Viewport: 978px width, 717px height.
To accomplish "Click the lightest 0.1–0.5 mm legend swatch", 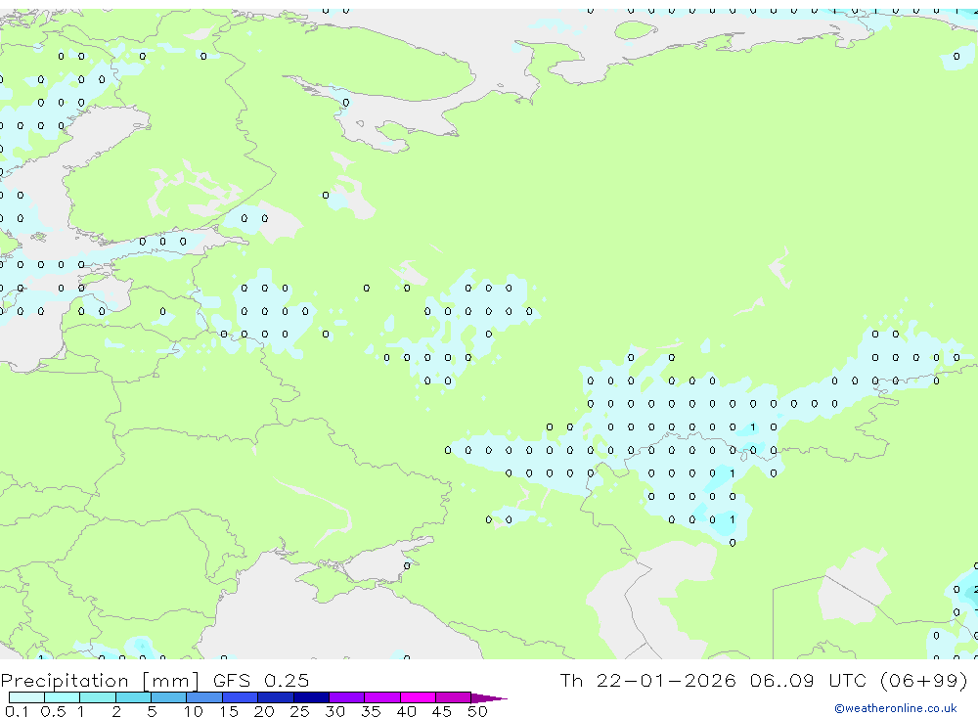I will (x=26, y=697).
